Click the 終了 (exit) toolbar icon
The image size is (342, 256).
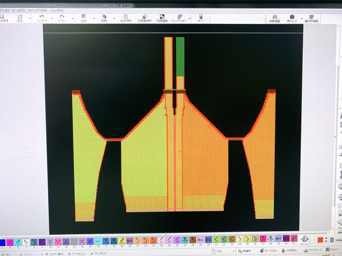point(200,18)
